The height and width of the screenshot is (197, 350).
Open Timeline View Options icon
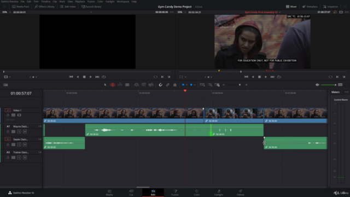tap(5, 85)
